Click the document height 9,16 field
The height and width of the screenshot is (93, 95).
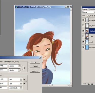[4, 84]
